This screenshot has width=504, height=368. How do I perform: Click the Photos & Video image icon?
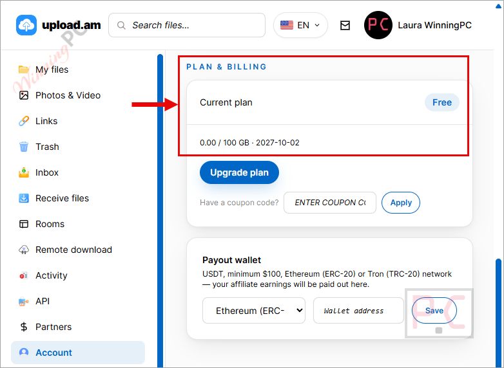(24, 95)
